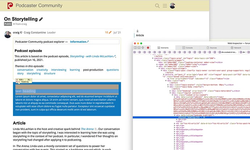
Task: Click the Jul '21 post date
Action: [117, 33]
